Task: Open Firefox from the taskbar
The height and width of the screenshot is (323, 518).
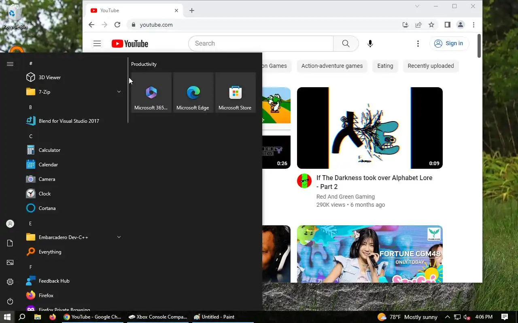Action: click(53, 317)
